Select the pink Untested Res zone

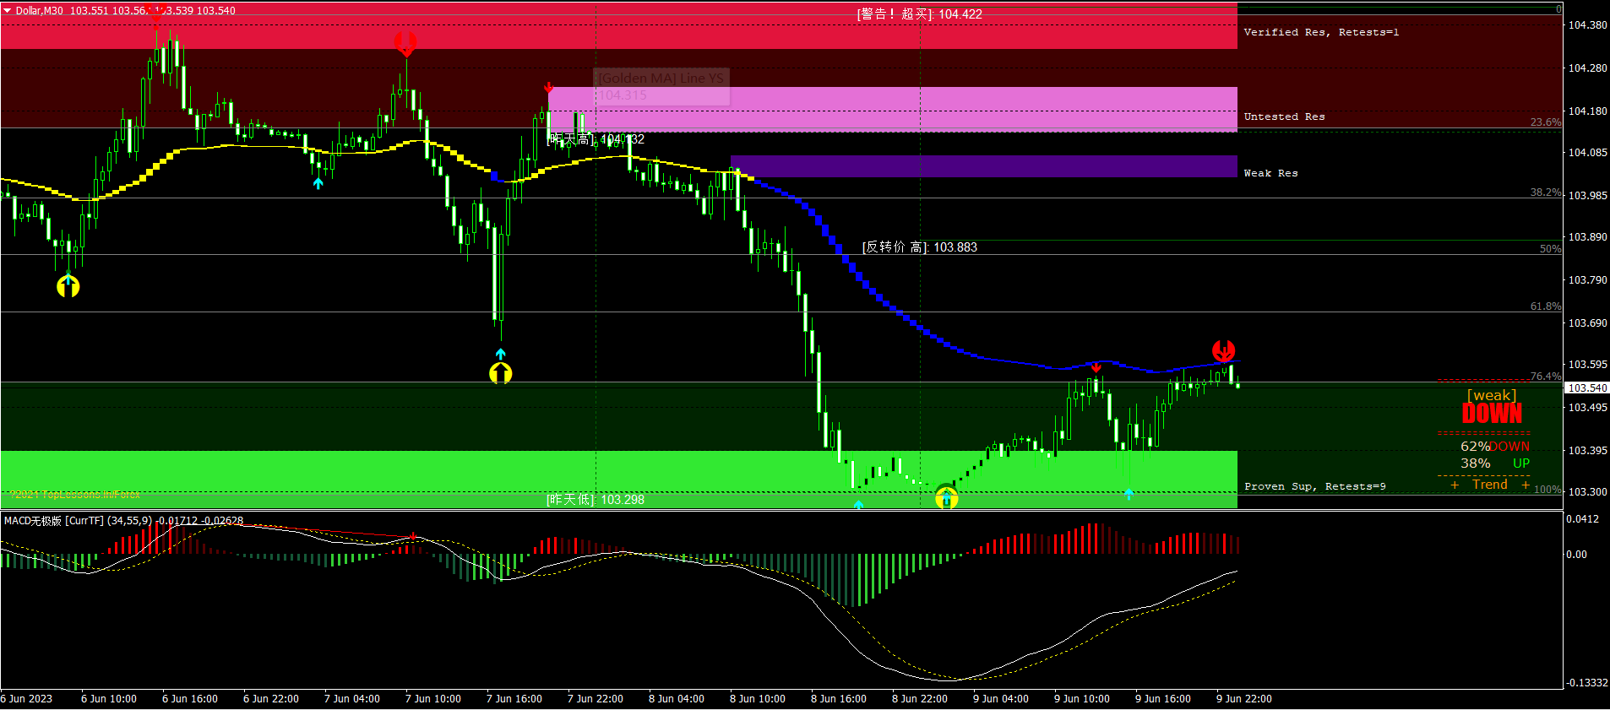(x=893, y=110)
